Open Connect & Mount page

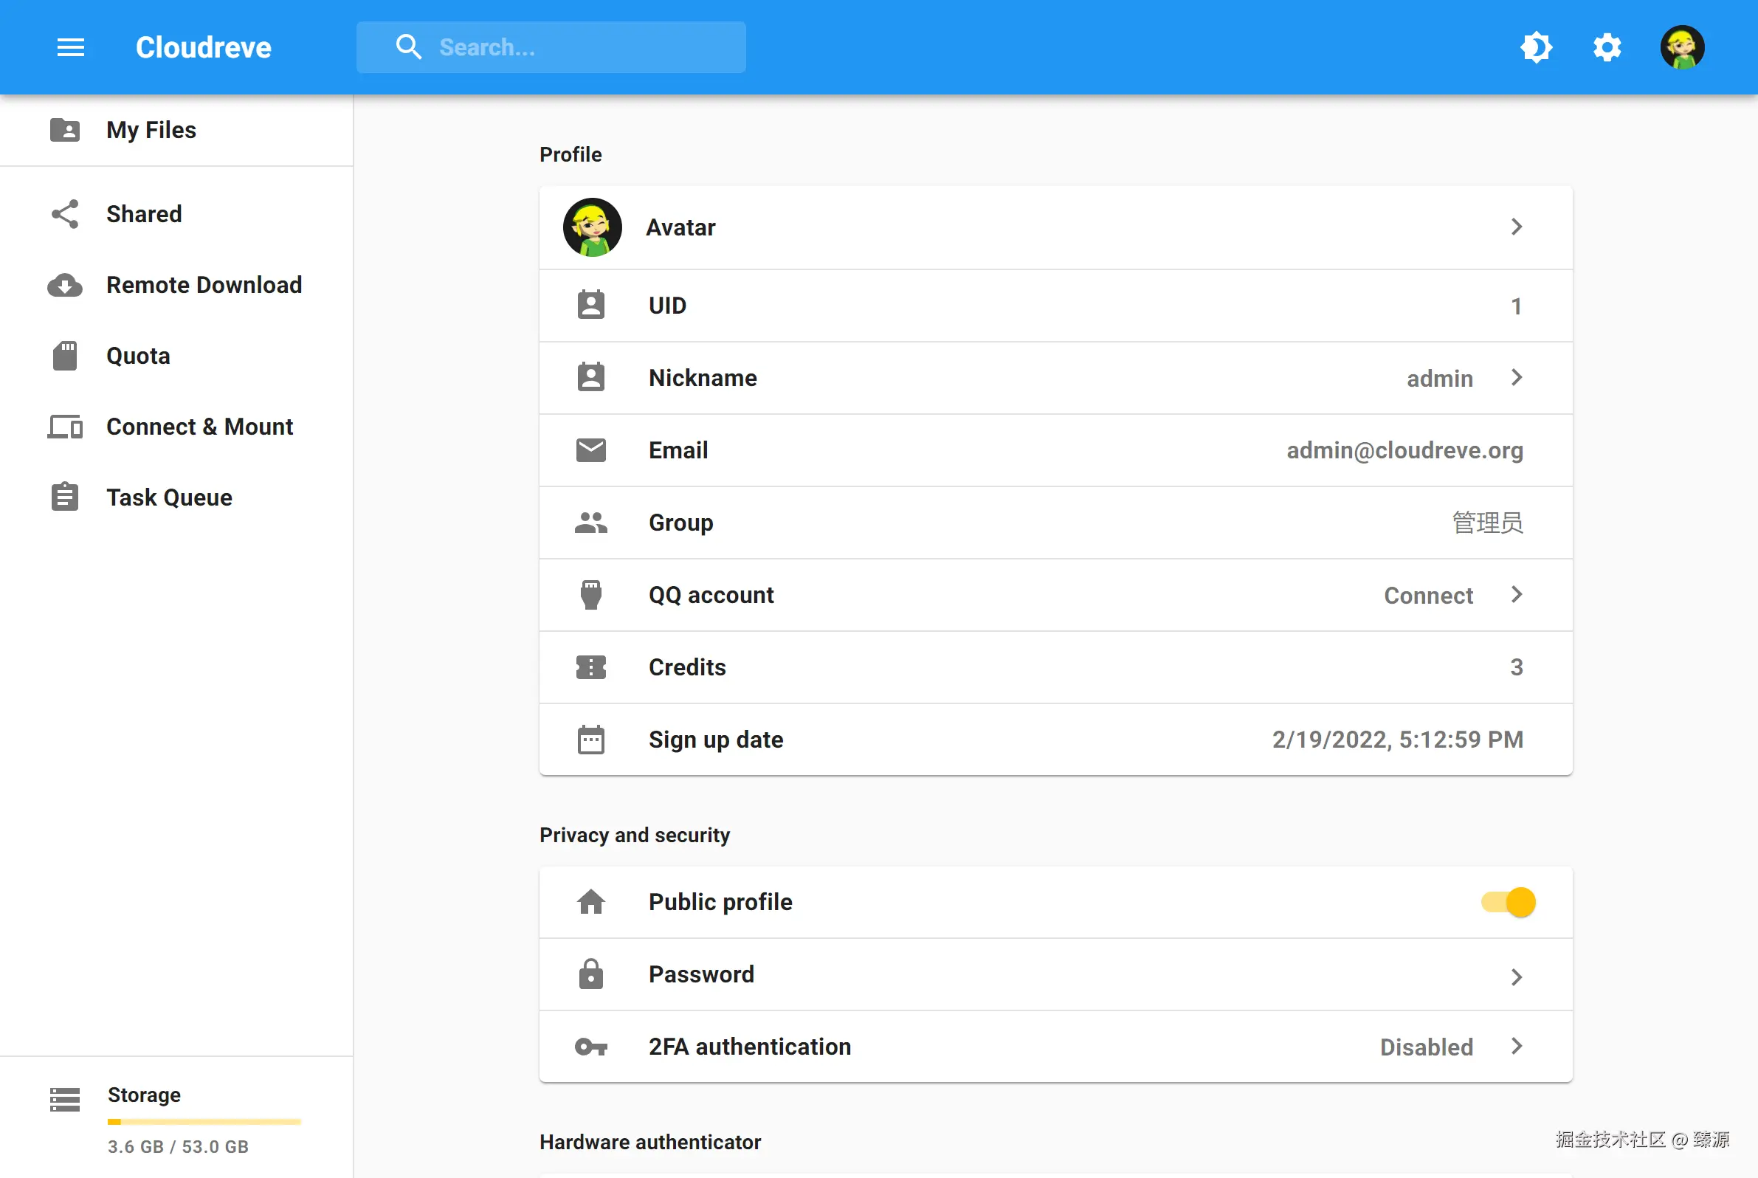pyautogui.click(x=176, y=427)
